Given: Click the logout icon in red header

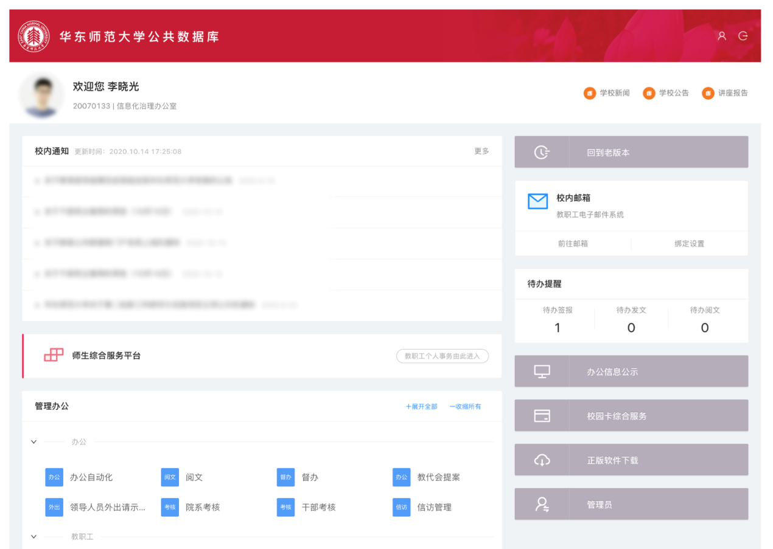Looking at the screenshot, I should (743, 36).
